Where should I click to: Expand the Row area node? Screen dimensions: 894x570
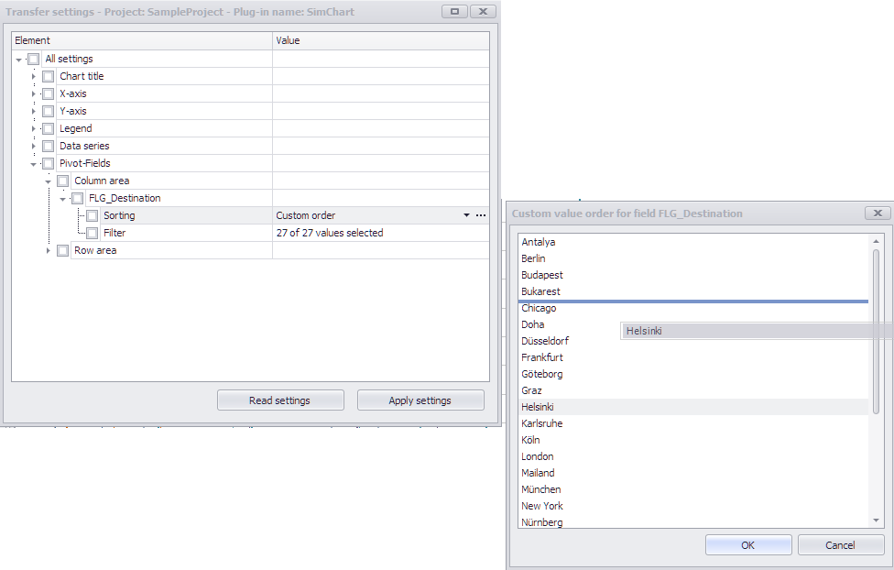coord(48,250)
